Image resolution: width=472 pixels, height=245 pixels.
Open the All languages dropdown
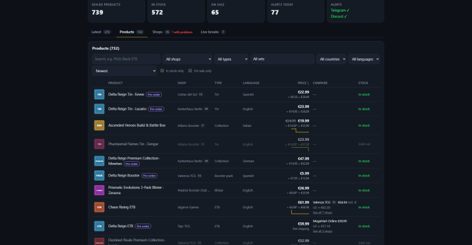(x=364, y=59)
